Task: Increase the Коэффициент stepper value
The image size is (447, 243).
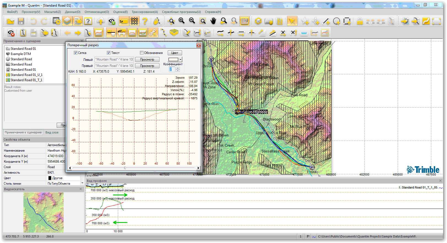Action: pos(178,68)
